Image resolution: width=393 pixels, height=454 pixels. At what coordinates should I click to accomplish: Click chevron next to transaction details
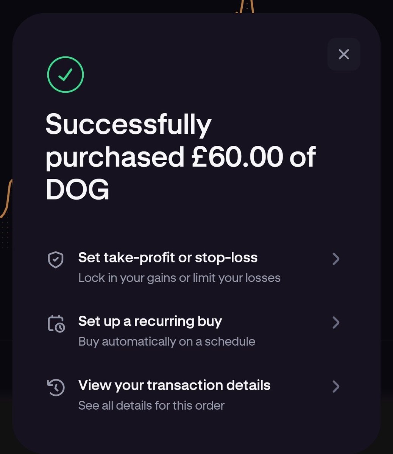pos(335,387)
